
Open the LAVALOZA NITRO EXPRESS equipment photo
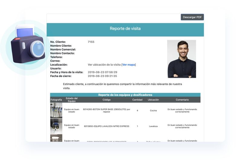[x=56, y=126]
